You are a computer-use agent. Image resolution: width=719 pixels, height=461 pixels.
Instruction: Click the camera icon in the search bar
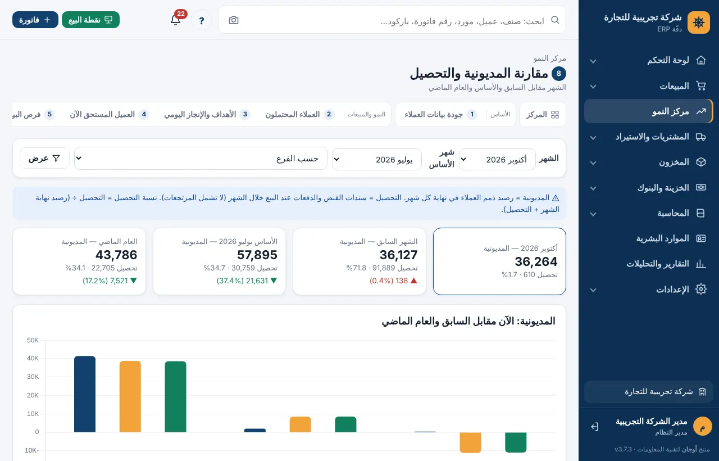(x=234, y=20)
